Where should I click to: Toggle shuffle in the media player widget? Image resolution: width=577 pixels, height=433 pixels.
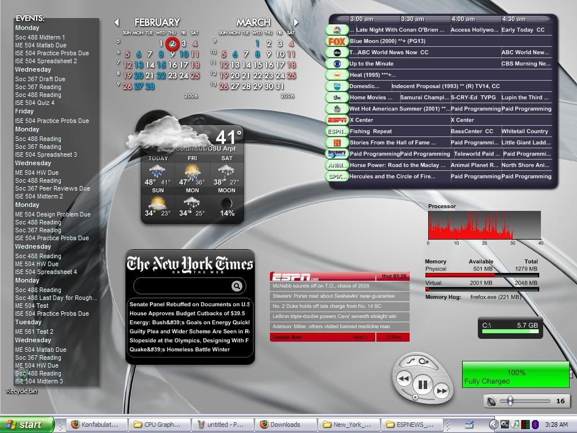pyautogui.click(x=411, y=361)
